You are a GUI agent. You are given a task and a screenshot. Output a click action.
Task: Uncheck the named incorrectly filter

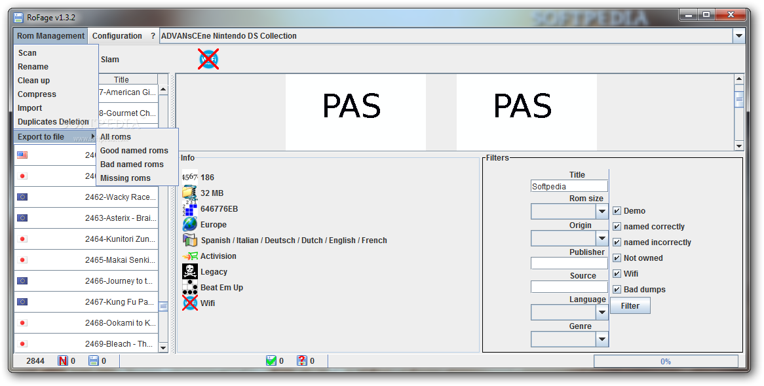(617, 242)
